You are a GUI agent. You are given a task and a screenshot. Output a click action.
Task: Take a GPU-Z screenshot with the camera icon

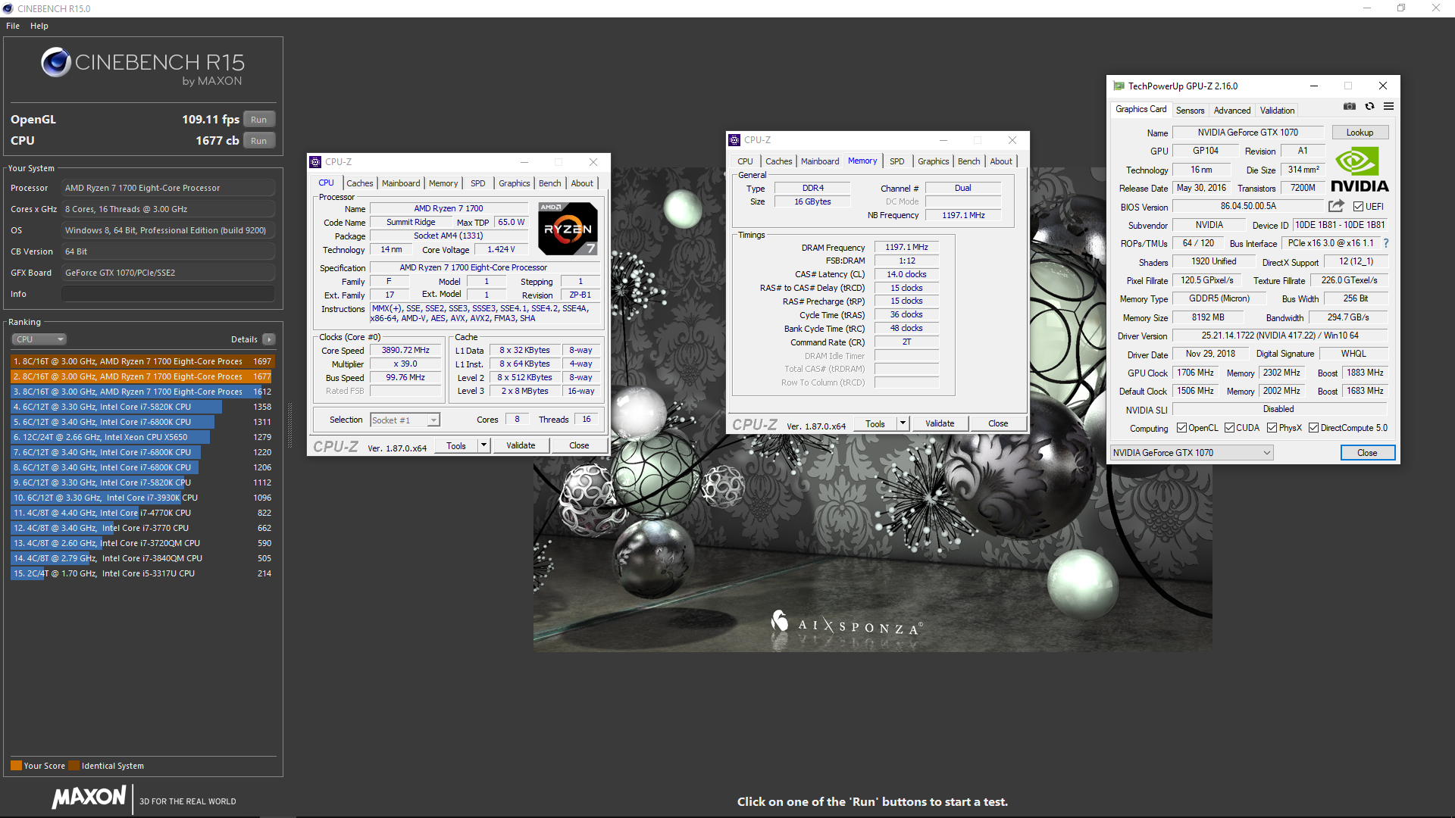(x=1350, y=107)
